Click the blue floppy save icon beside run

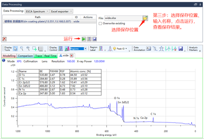tap(95, 39)
